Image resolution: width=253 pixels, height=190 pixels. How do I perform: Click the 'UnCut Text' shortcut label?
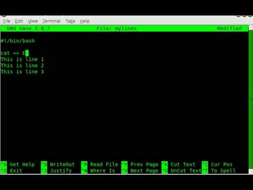(186, 170)
